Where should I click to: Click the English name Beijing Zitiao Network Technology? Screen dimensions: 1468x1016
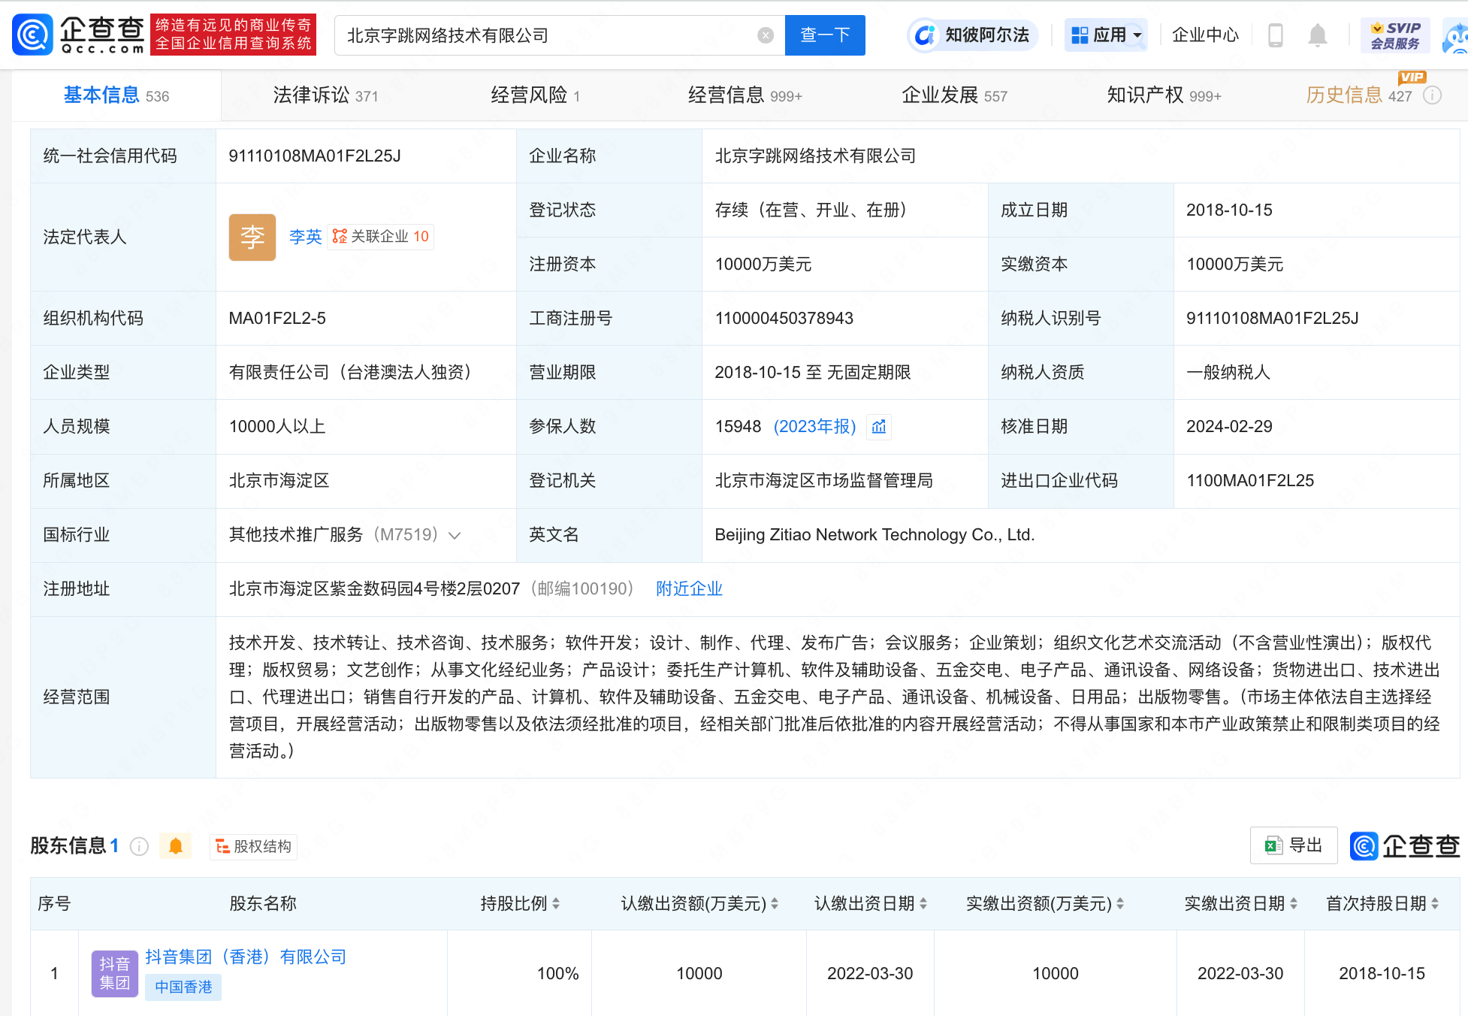(x=874, y=535)
